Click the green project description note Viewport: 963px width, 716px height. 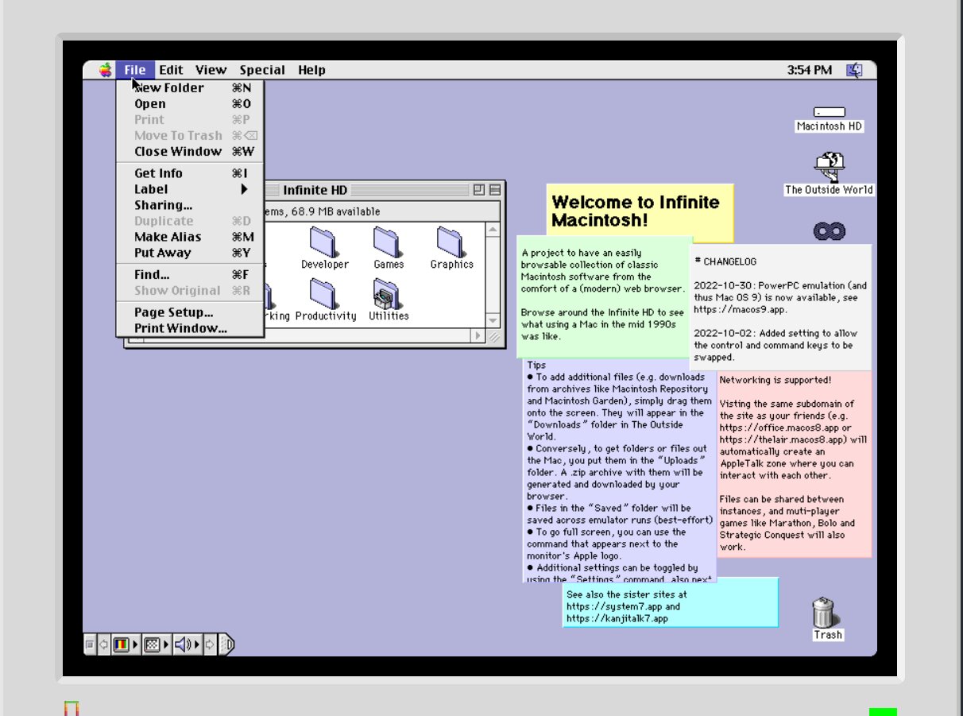click(x=605, y=296)
